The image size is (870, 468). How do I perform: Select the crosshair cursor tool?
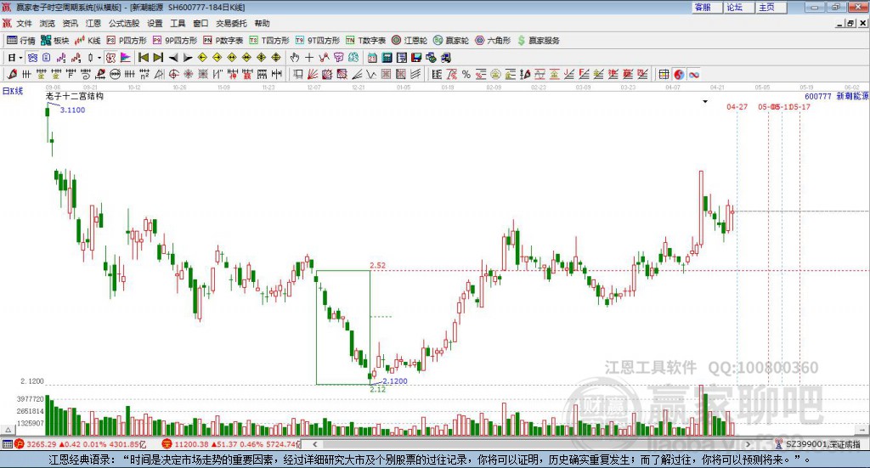(x=309, y=58)
